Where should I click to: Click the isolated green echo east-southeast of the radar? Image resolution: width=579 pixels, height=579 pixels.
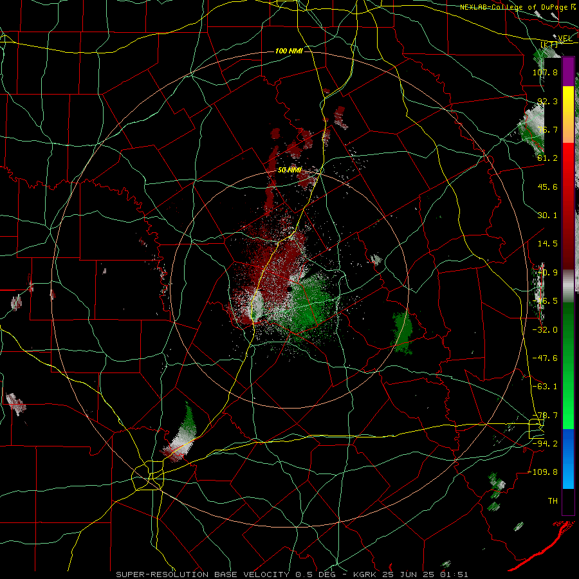click(402, 333)
